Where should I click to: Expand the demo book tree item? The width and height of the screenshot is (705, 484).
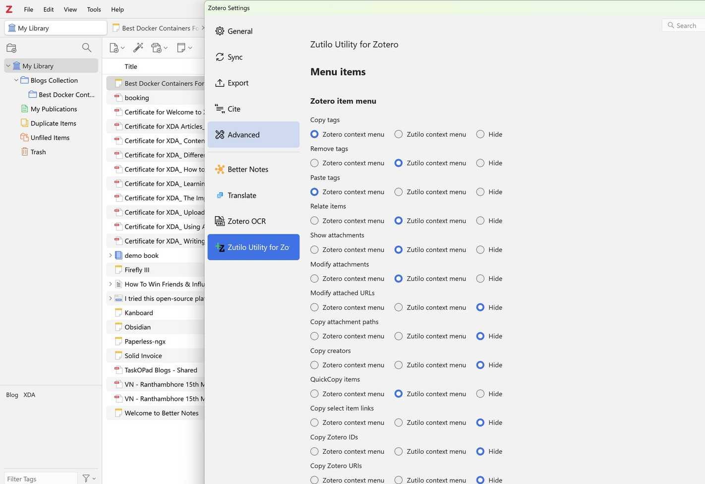pos(110,255)
